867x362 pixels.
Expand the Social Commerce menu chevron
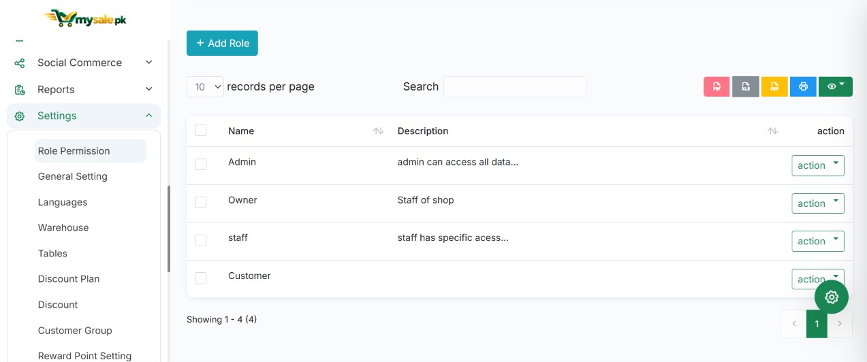(149, 63)
